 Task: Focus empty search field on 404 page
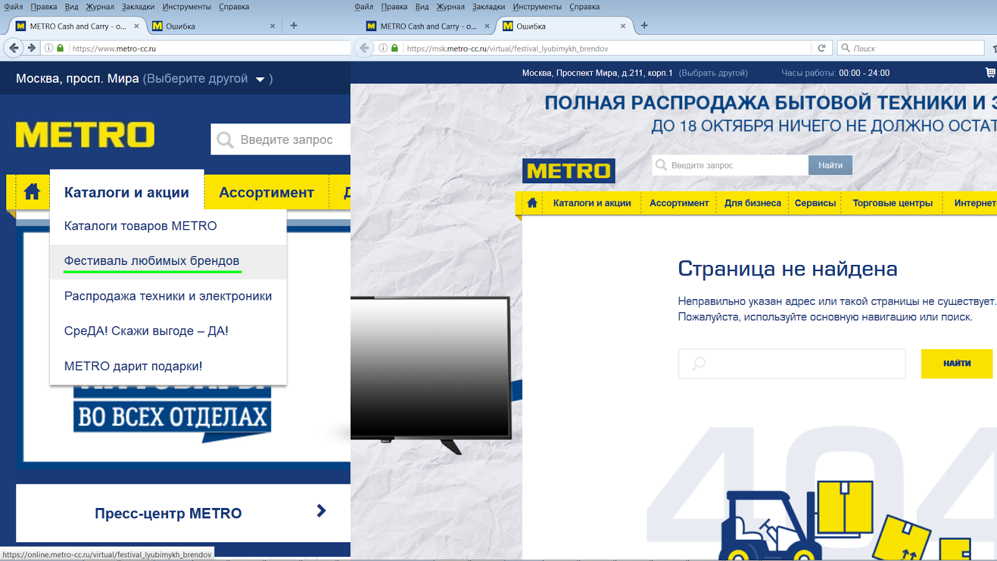[792, 363]
